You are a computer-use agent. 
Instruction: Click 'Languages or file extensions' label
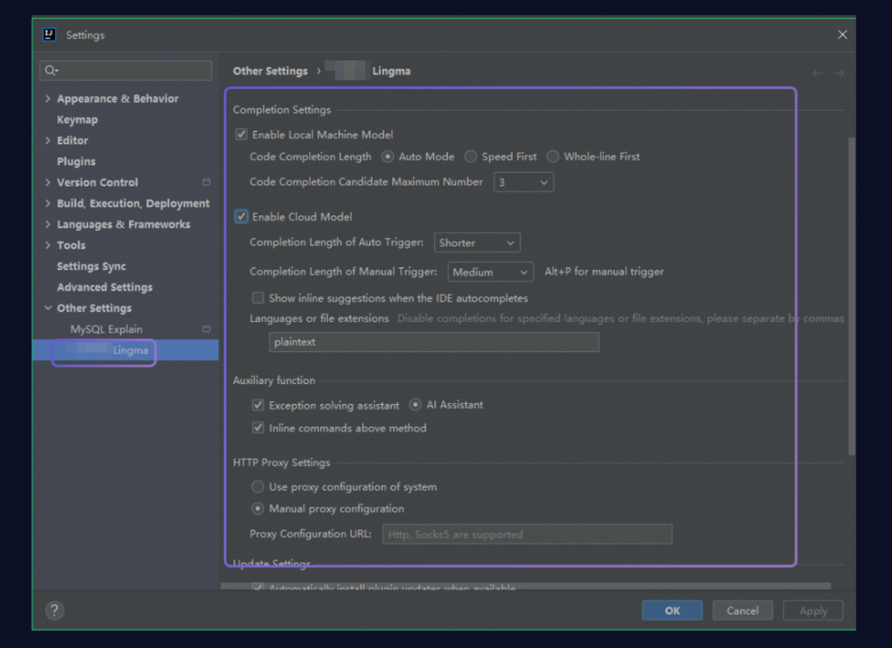[x=319, y=318]
